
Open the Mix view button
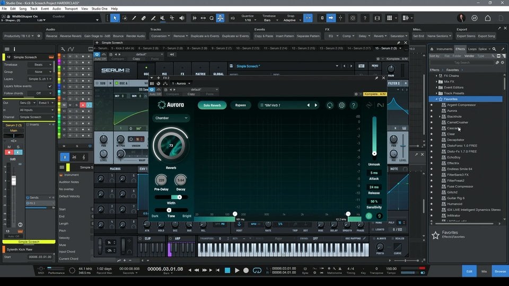[484, 271]
